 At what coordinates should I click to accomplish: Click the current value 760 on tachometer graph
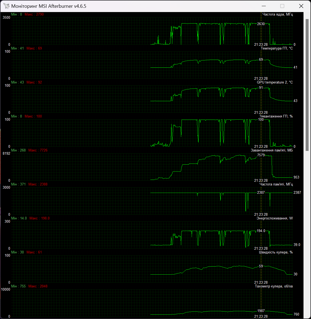tap(296, 314)
